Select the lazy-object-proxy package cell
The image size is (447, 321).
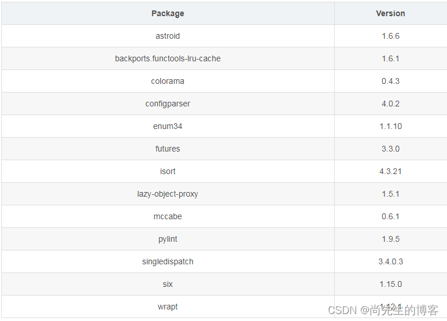168,194
